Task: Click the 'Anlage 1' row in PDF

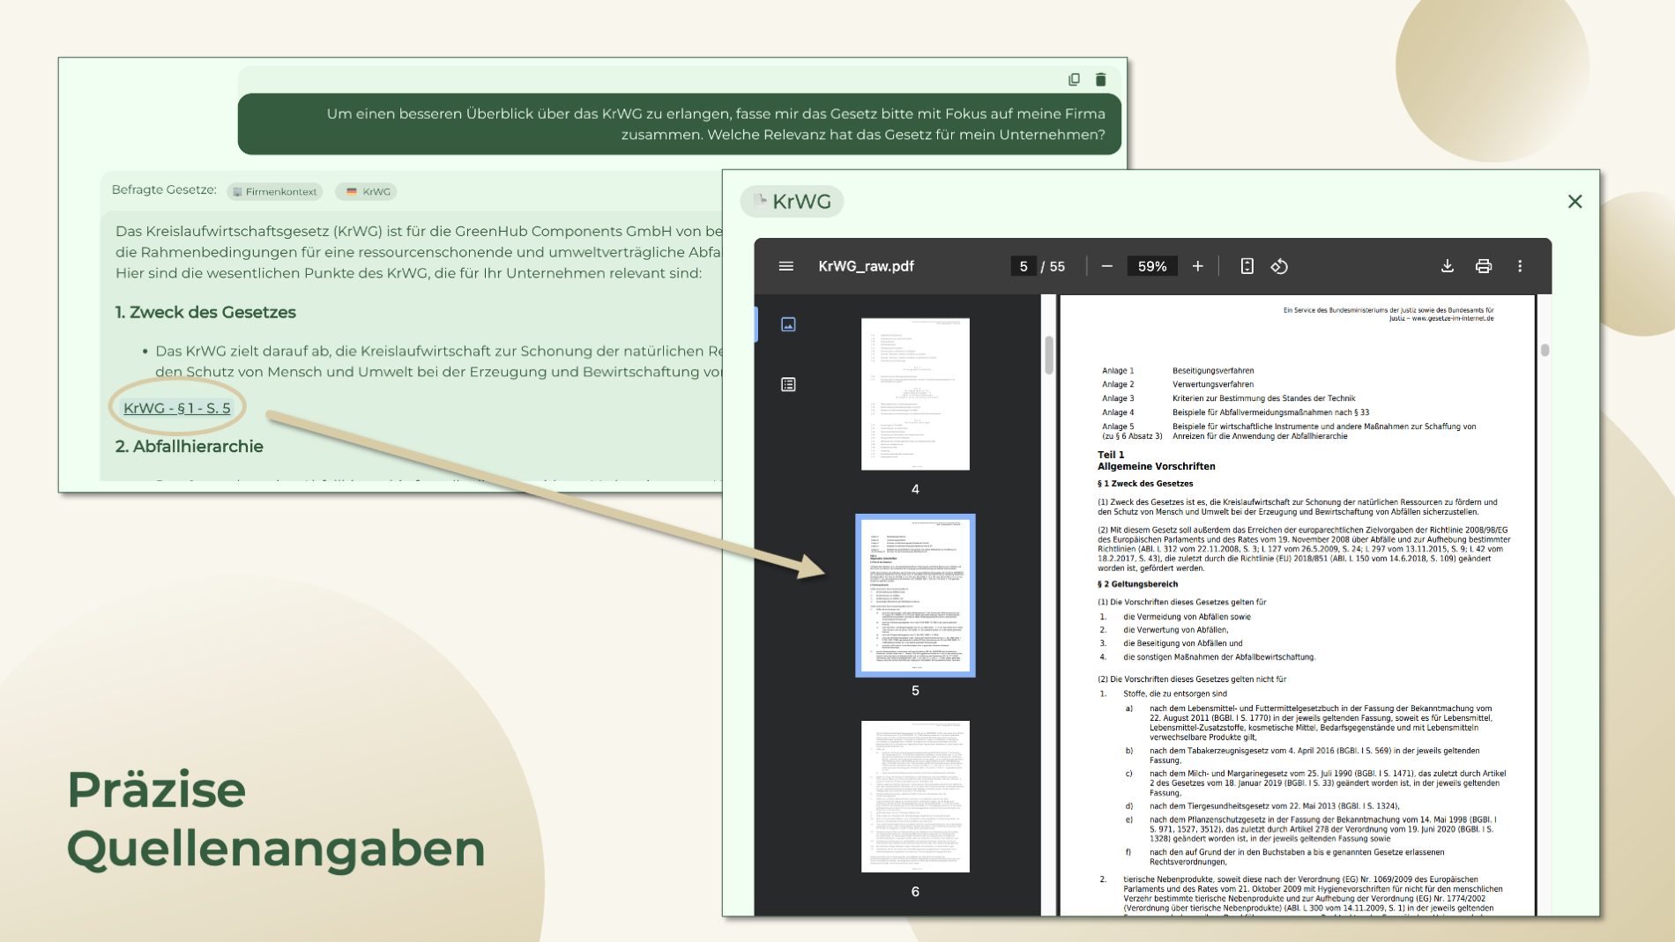Action: coord(1178,371)
